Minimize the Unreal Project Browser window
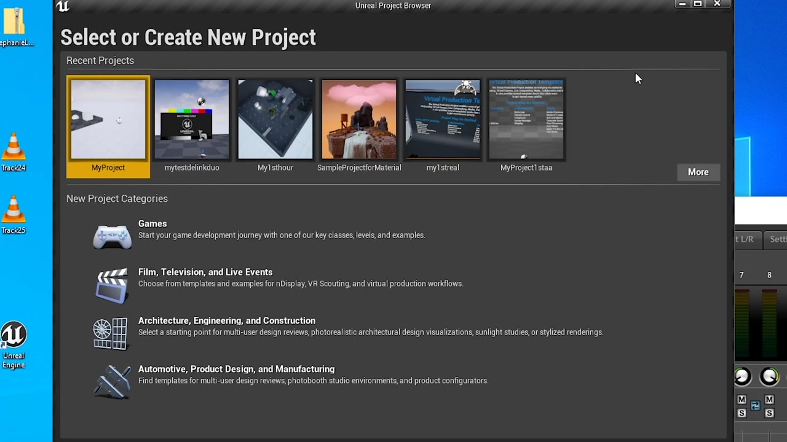787x442 pixels. coord(682,4)
